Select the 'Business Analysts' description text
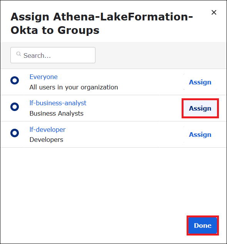227x244 pixels. point(57,113)
